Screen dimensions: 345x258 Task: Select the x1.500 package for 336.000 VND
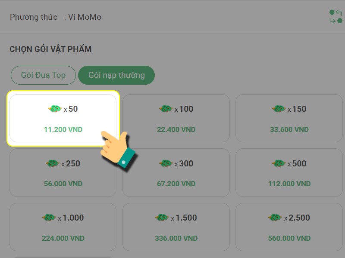[x=176, y=227]
